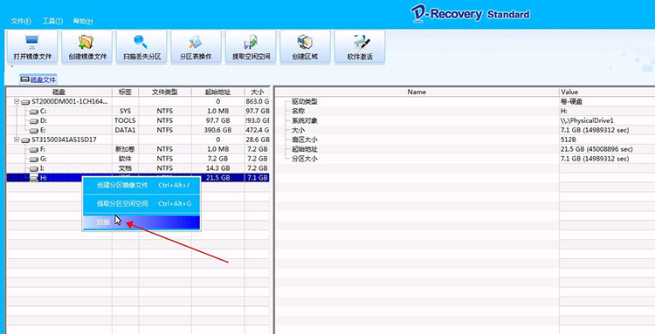
Task: Collapse the ST2000DM001-1CH164 disk tree node
Action: [17, 101]
